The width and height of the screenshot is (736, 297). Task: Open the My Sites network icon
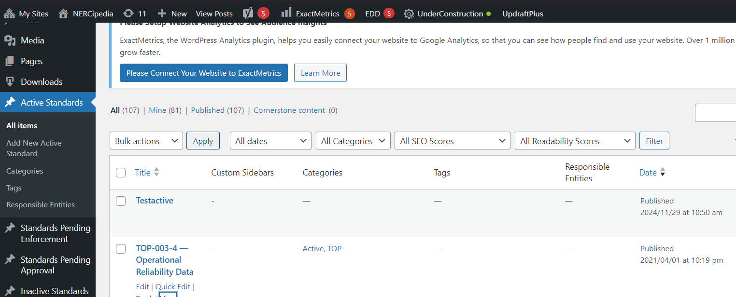[9, 13]
